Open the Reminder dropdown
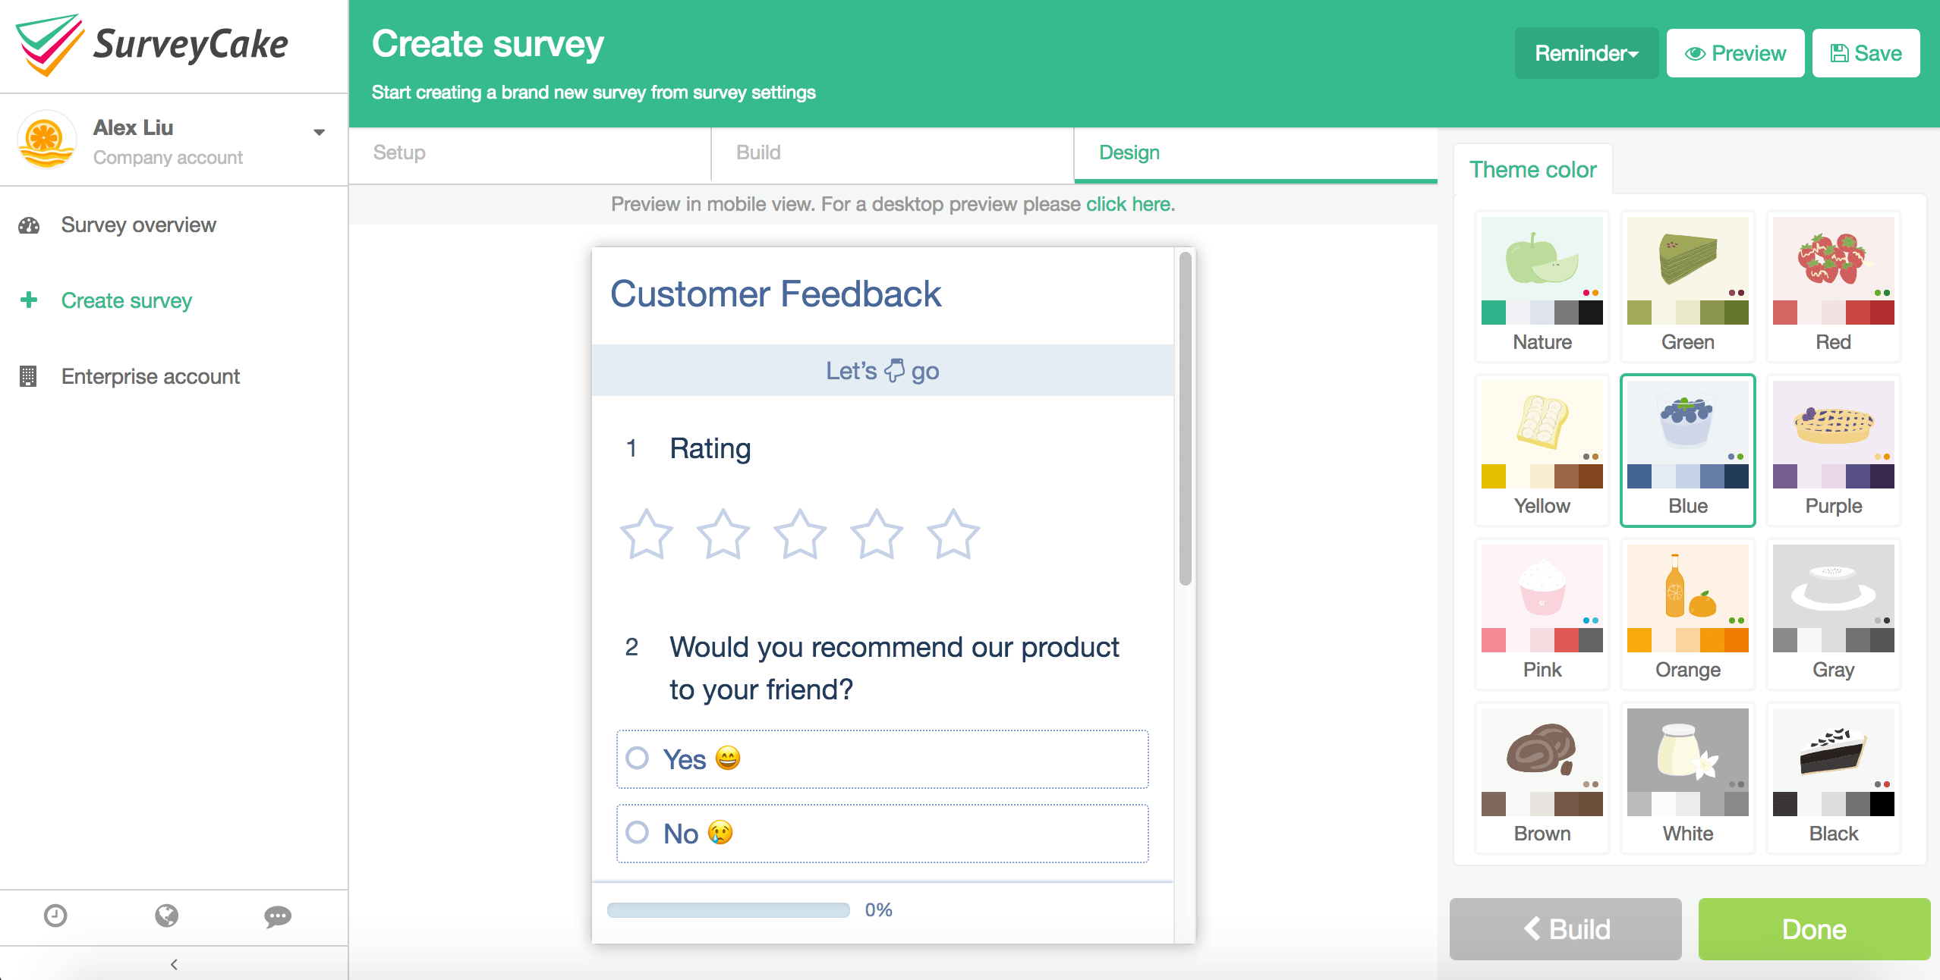Image resolution: width=1940 pixels, height=980 pixels. tap(1586, 52)
